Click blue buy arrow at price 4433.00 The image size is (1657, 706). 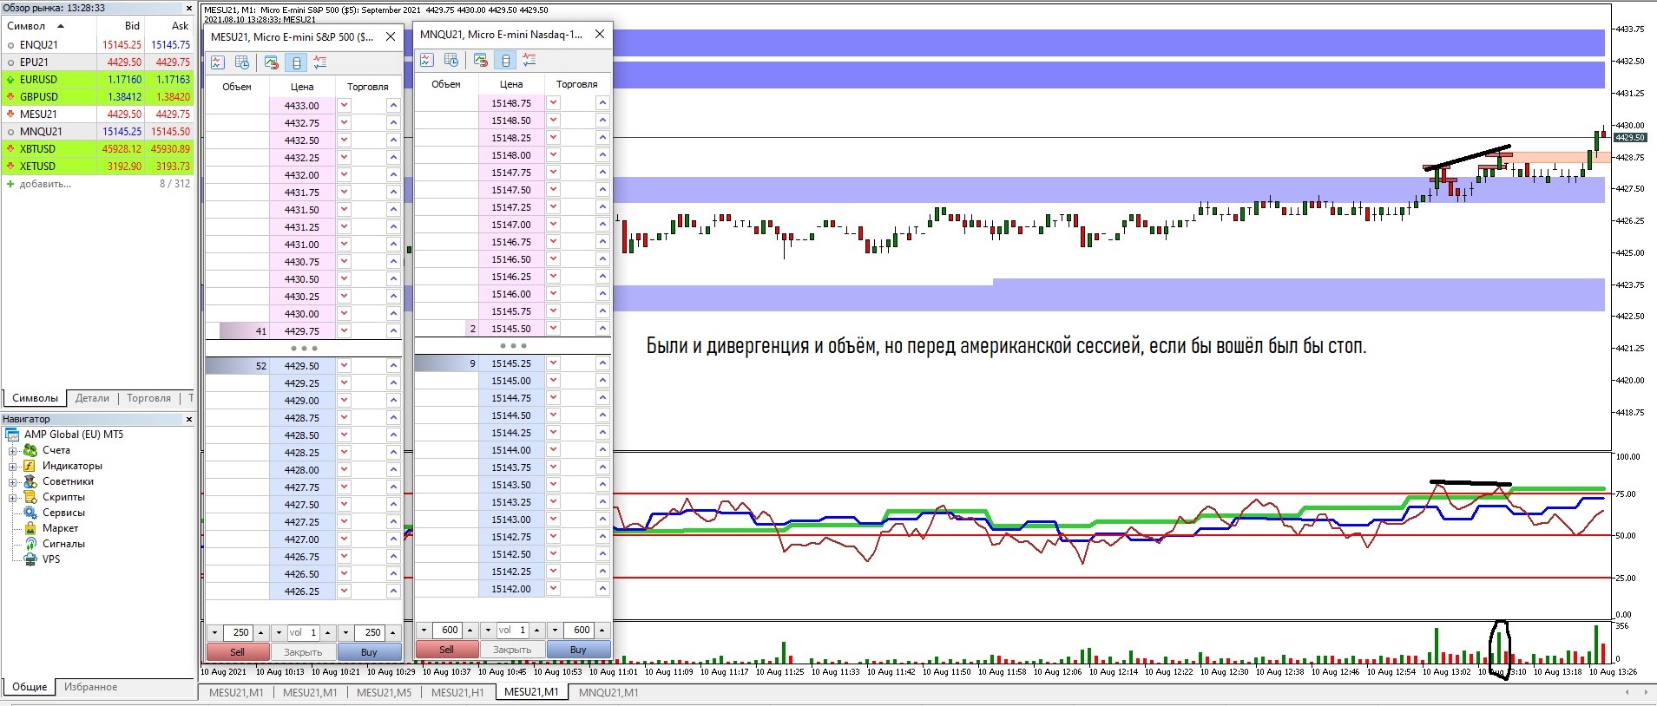[393, 105]
